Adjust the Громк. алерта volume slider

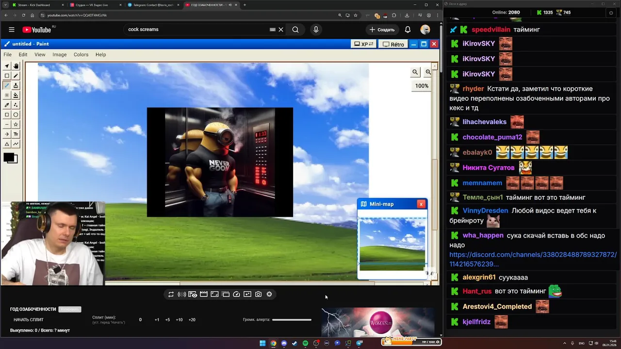point(292,320)
